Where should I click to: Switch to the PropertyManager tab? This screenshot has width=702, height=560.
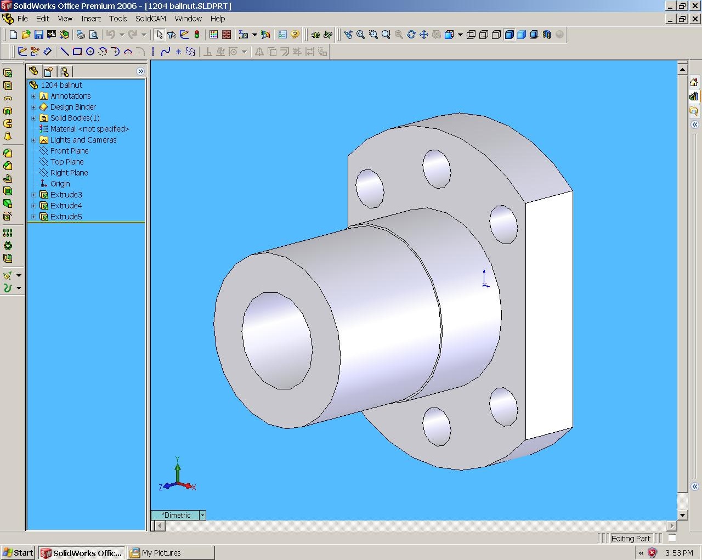pyautogui.click(x=49, y=71)
